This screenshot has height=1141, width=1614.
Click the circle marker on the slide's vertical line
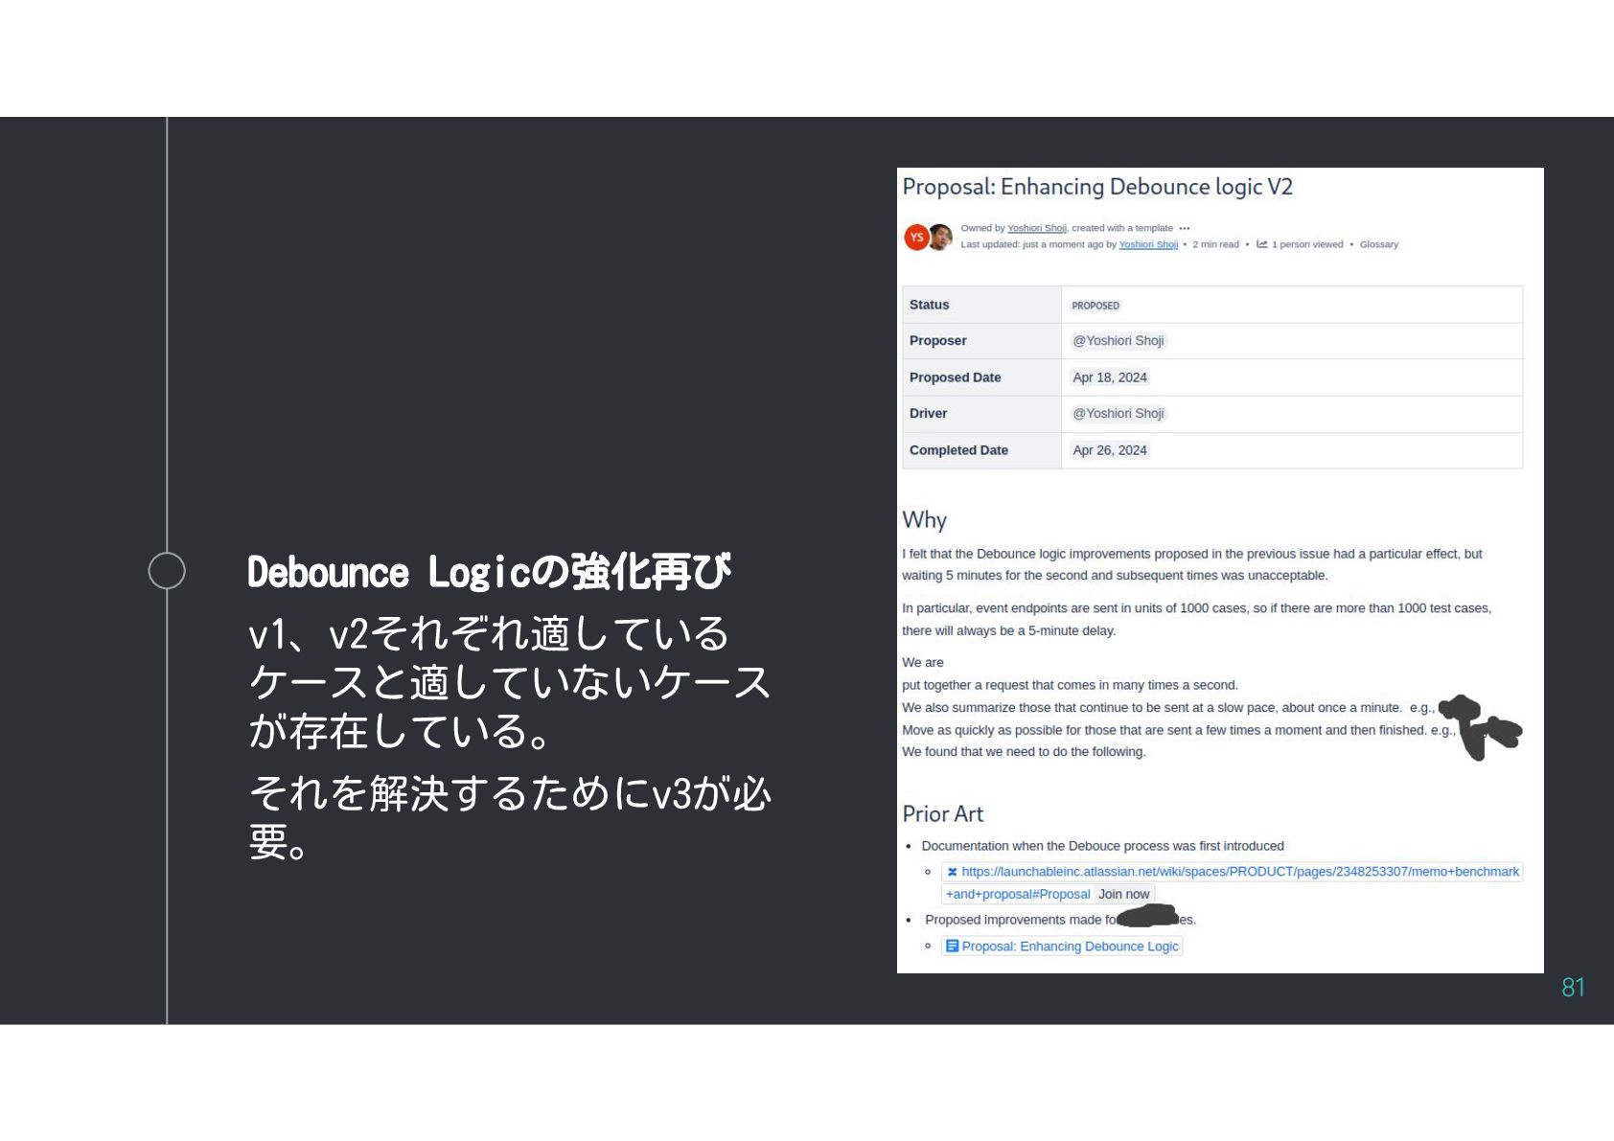coord(167,571)
